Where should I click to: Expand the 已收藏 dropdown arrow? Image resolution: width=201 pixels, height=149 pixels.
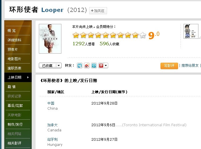(59, 66)
